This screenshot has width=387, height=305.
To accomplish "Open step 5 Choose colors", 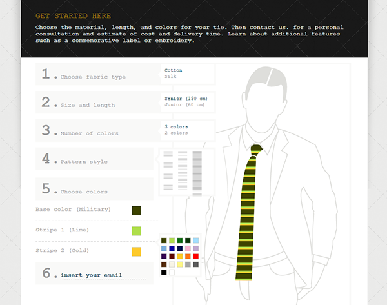I will pos(94,189).
